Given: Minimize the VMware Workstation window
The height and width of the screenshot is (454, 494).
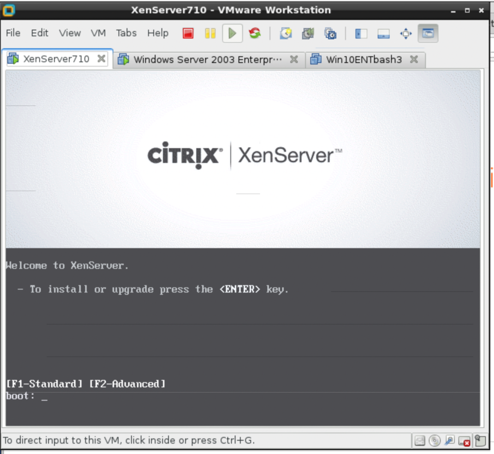Looking at the screenshot, I should 453,11.
